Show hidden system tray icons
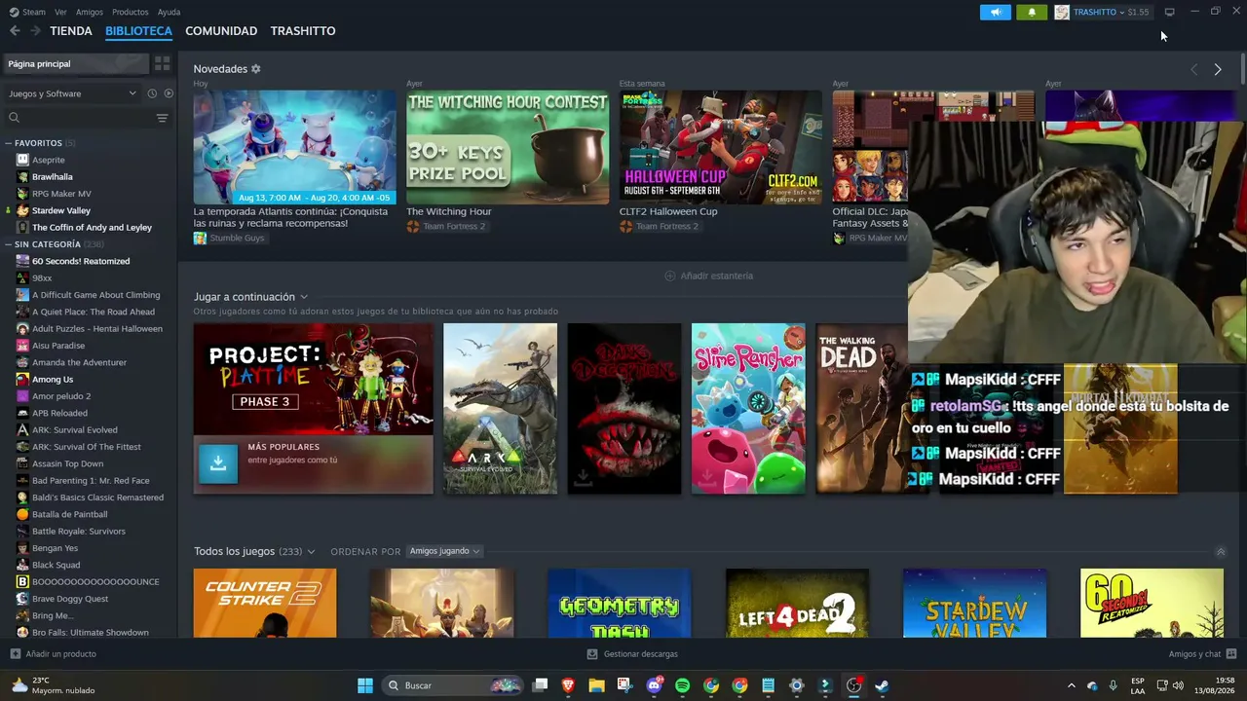The width and height of the screenshot is (1247, 701). pos(1071,685)
